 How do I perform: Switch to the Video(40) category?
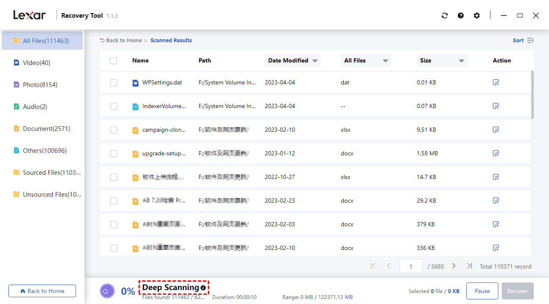42,63
